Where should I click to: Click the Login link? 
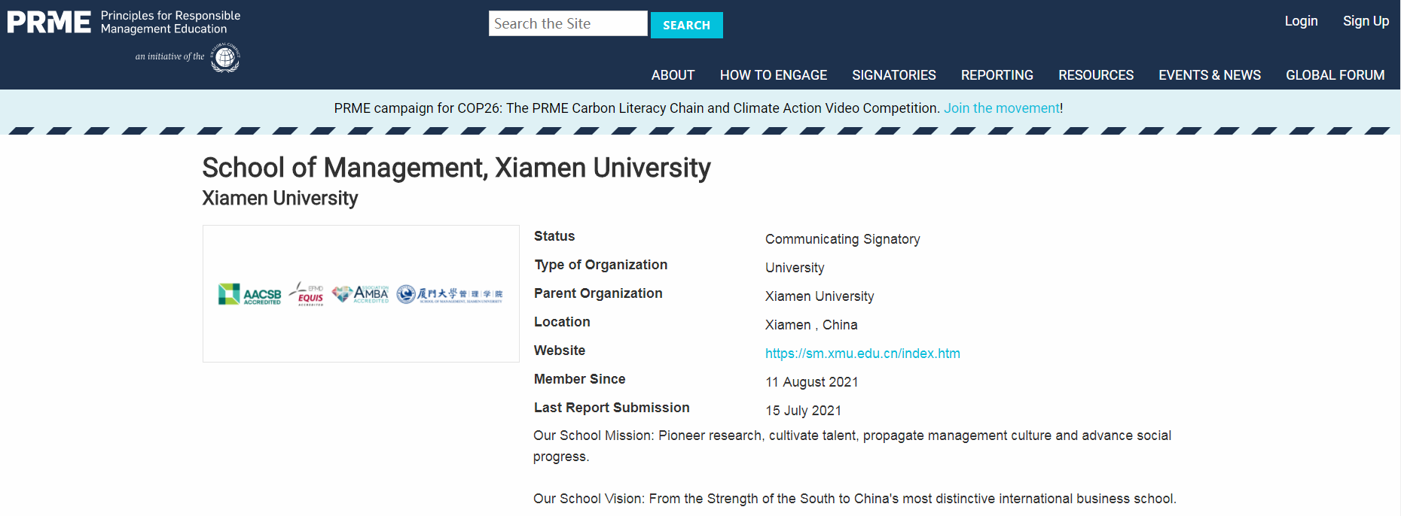click(x=1301, y=21)
